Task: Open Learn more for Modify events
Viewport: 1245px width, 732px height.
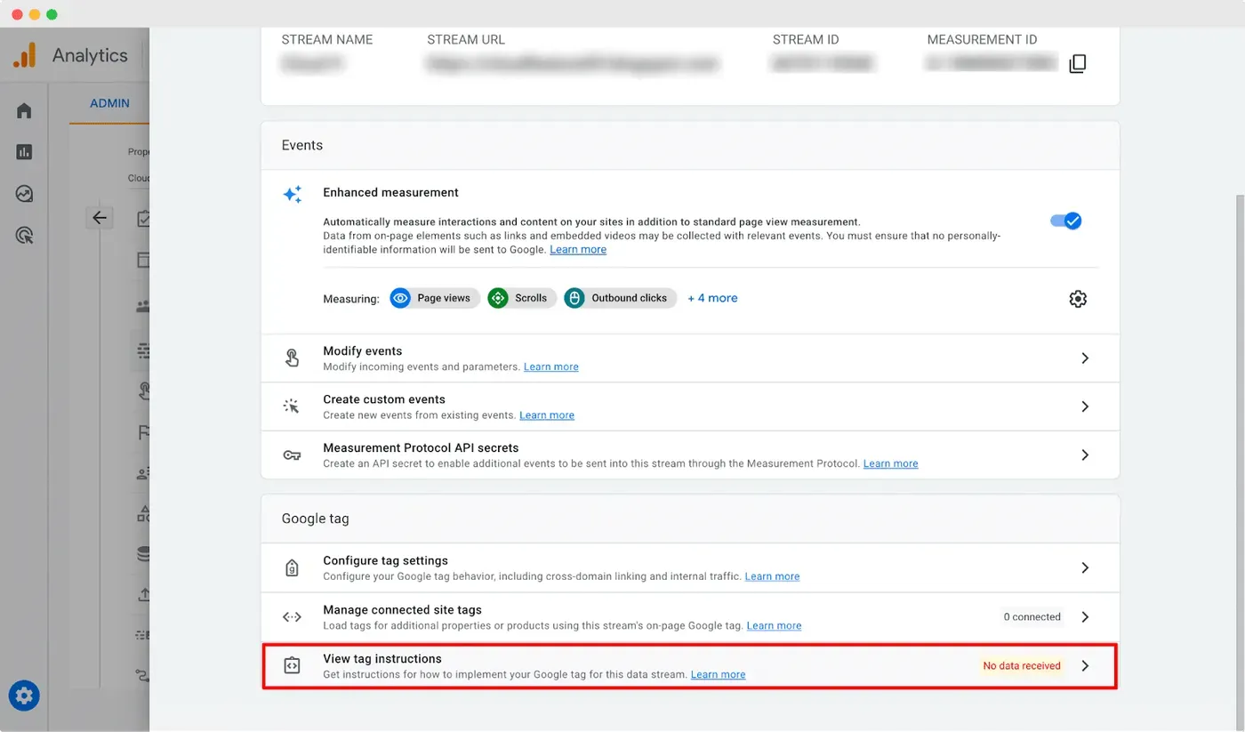Action: (x=550, y=366)
